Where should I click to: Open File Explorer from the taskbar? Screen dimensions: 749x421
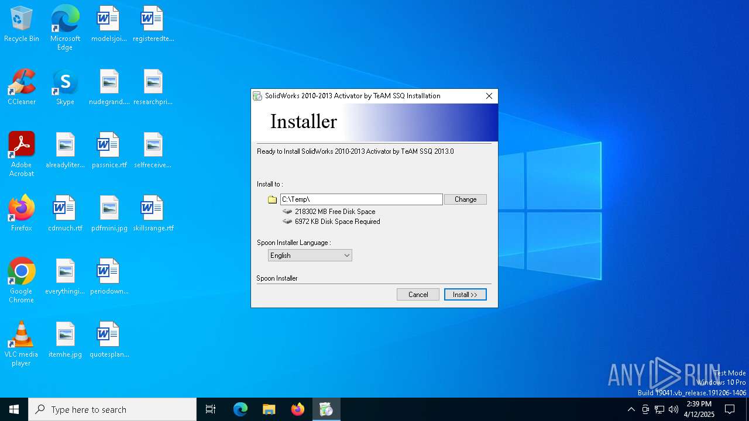click(269, 409)
